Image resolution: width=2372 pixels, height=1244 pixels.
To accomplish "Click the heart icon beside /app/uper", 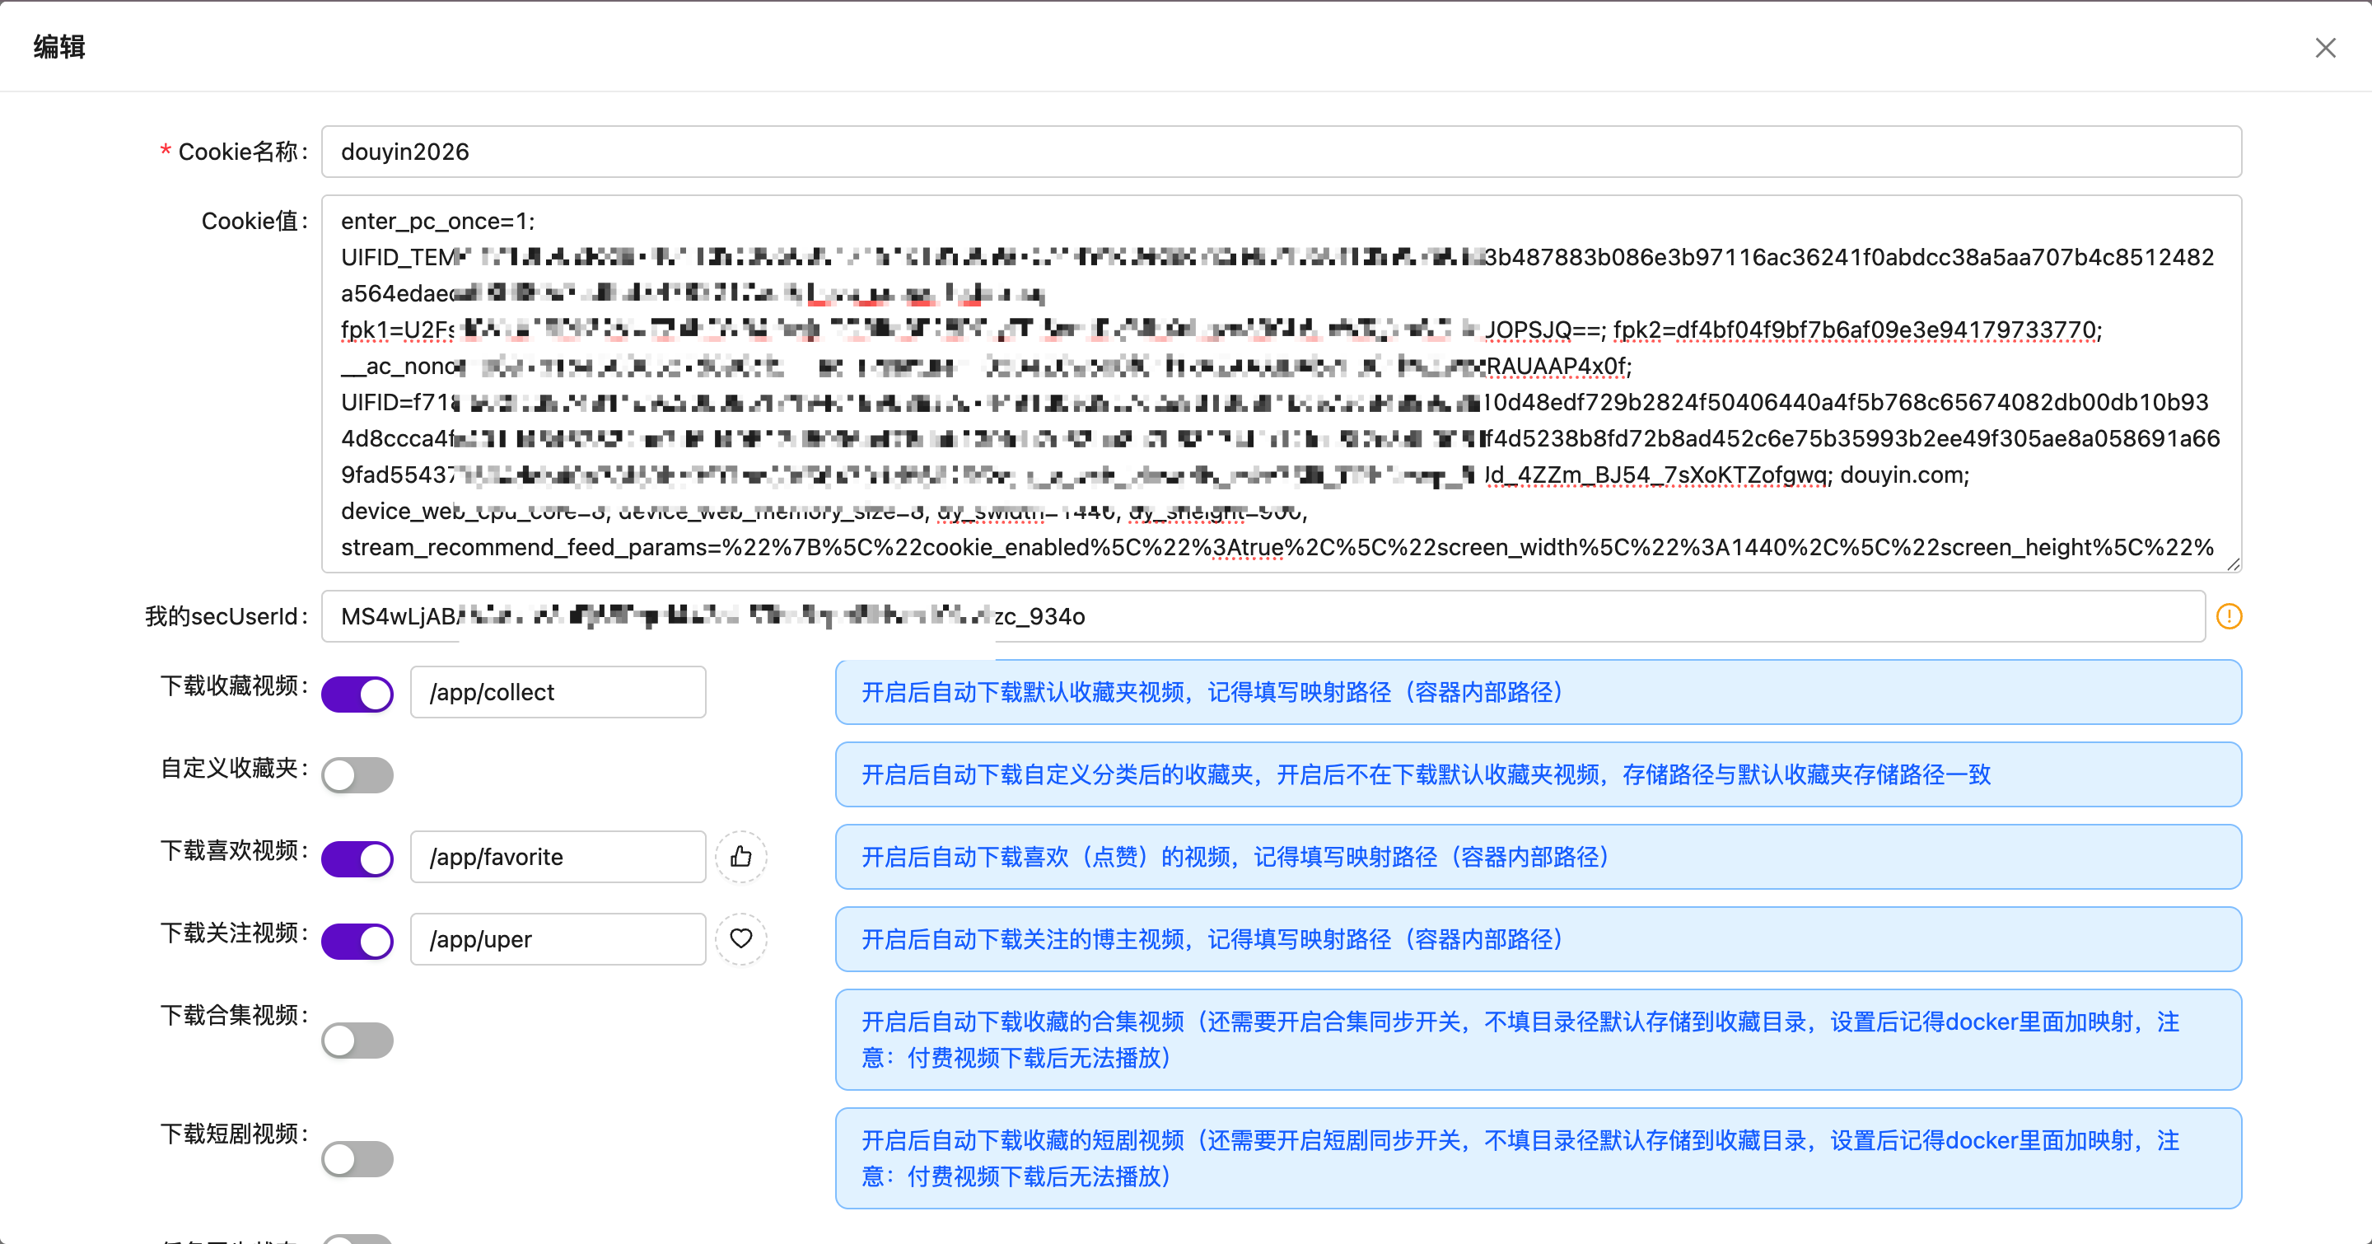I will [x=741, y=938].
